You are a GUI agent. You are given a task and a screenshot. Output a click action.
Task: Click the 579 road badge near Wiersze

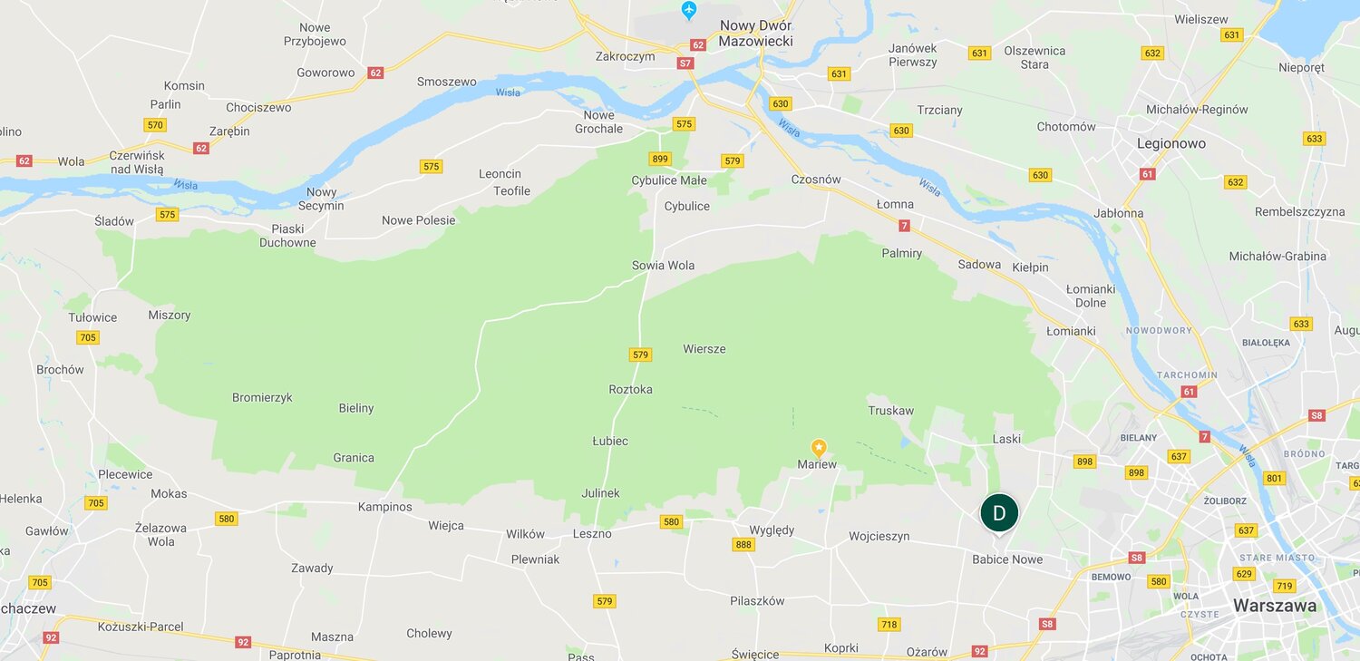click(640, 355)
